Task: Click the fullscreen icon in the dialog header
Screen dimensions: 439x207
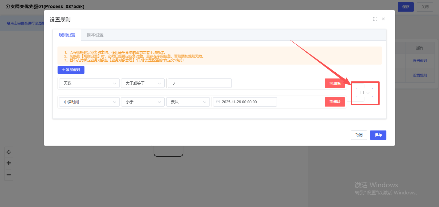Action: 375,19
